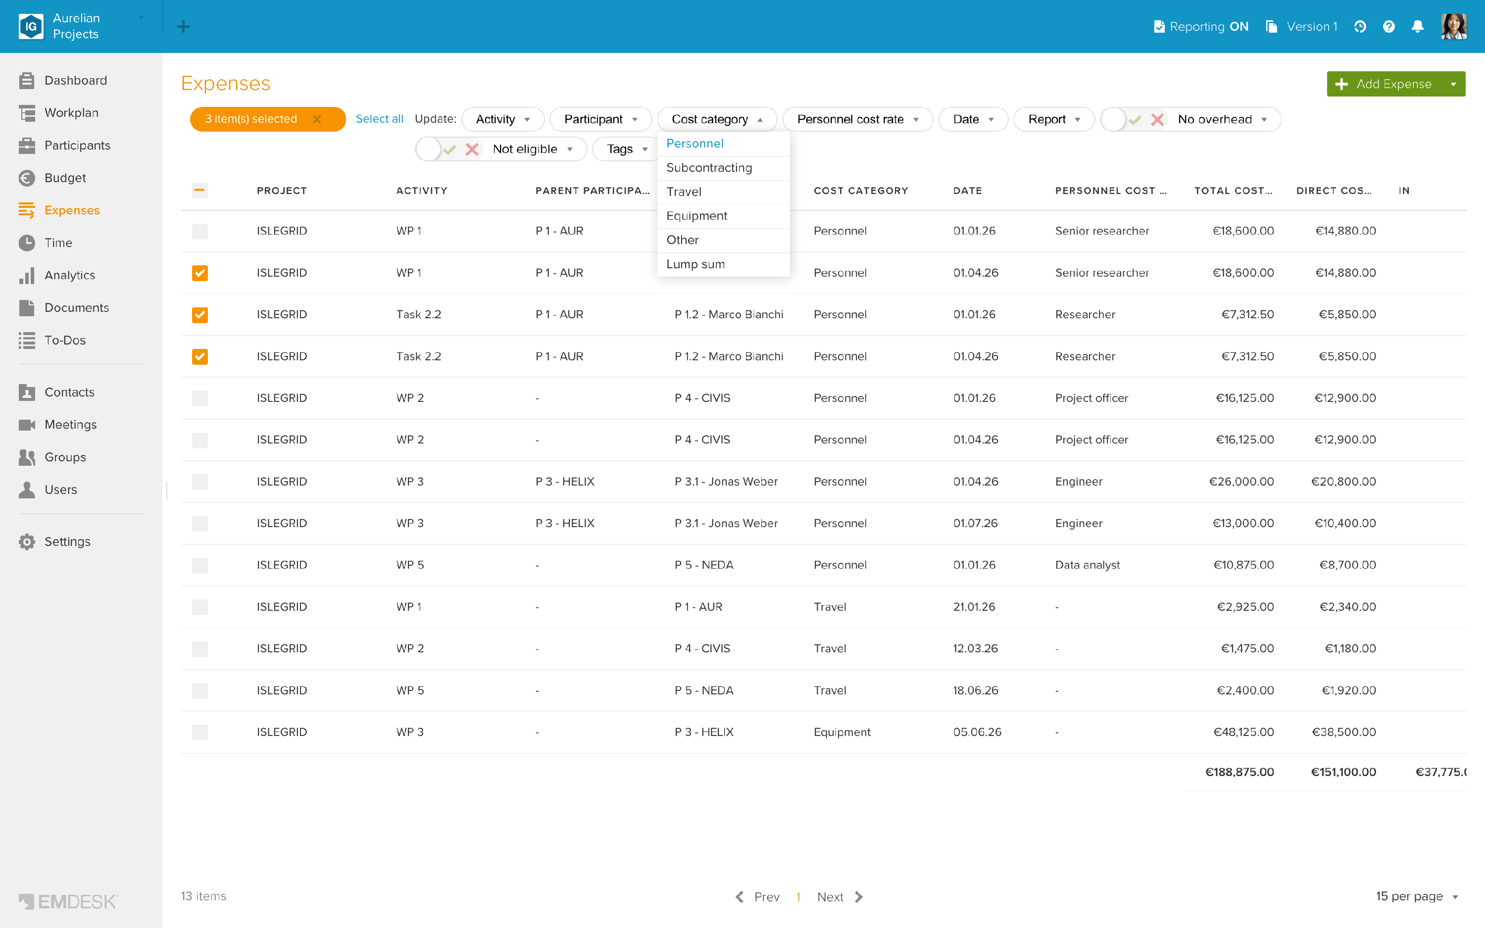Clear selection with the orange X
The image size is (1485, 928).
[317, 119]
